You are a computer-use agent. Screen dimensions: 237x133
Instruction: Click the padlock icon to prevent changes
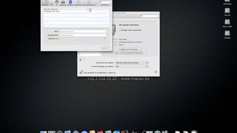click(81, 72)
